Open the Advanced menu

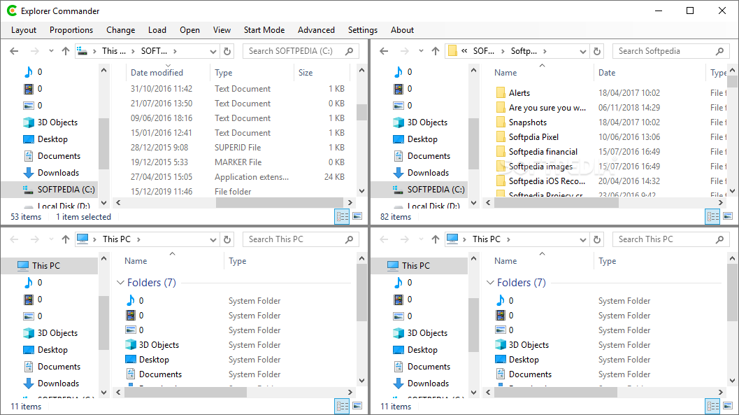316,29
